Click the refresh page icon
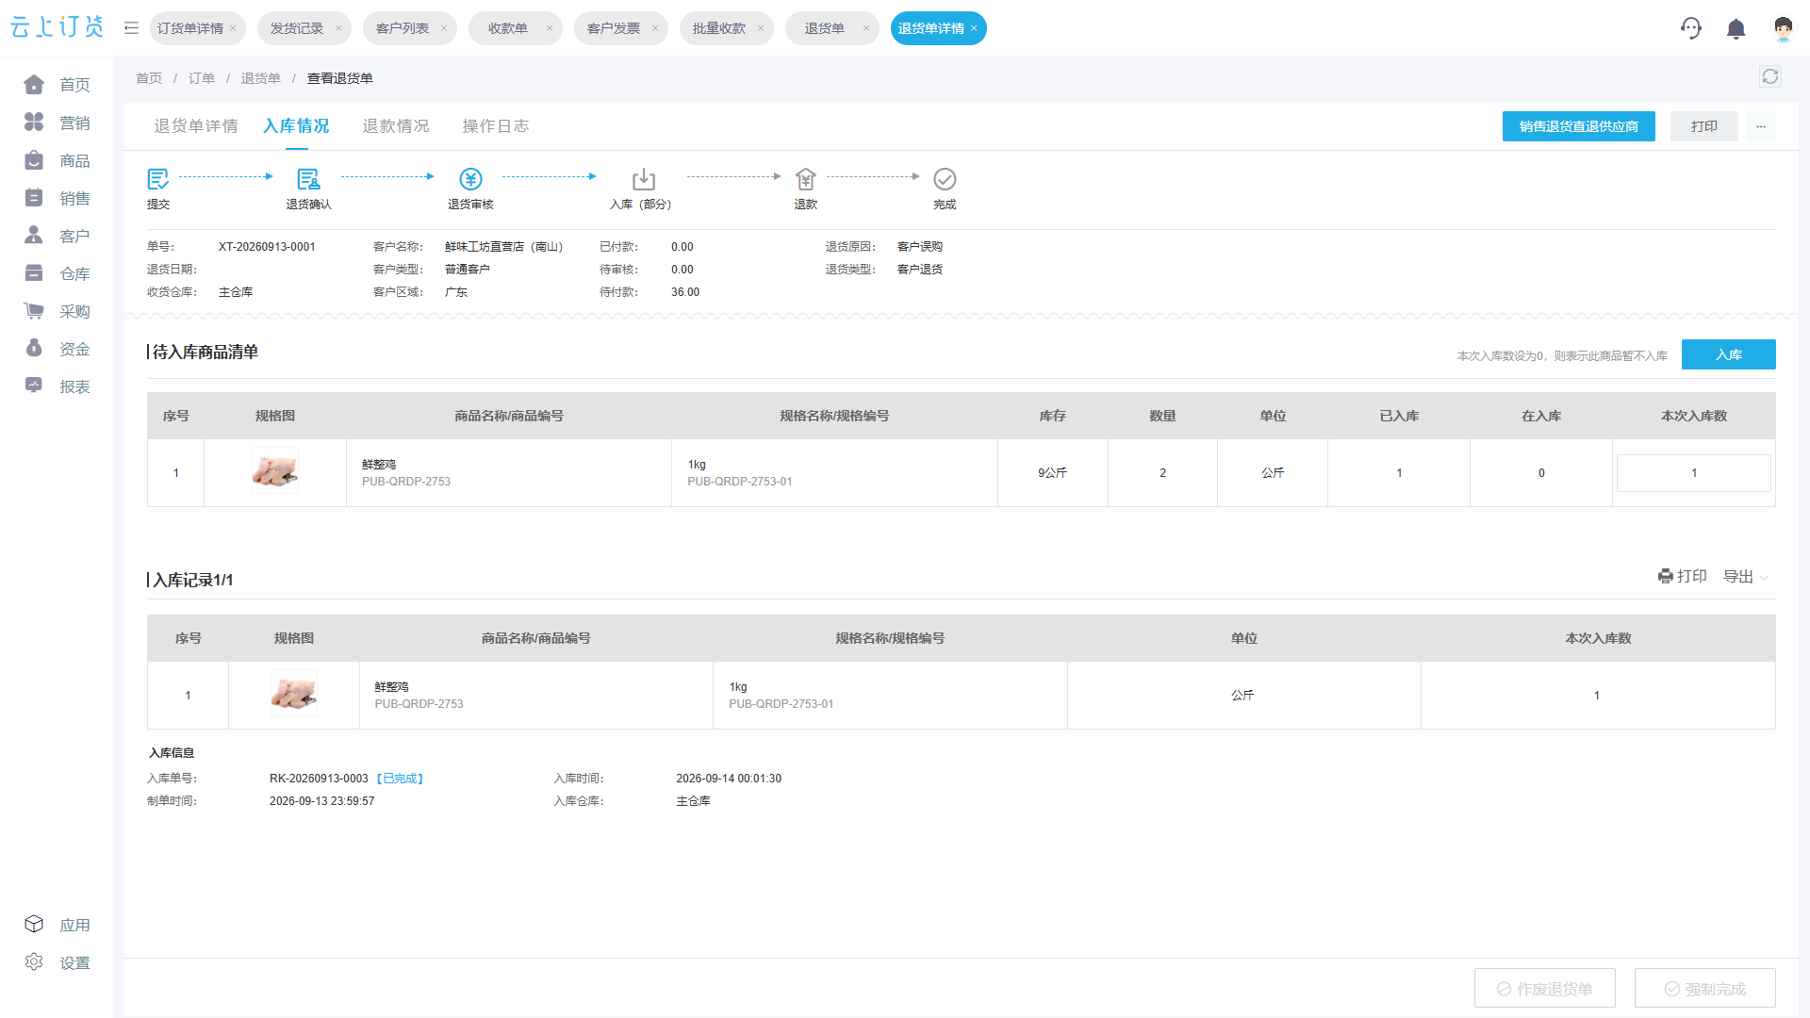This screenshot has width=1810, height=1018. click(x=1769, y=77)
